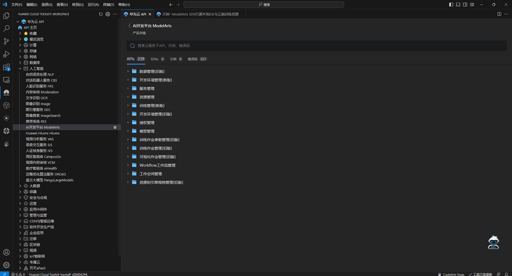Open the Search view in activity bar

6,28
